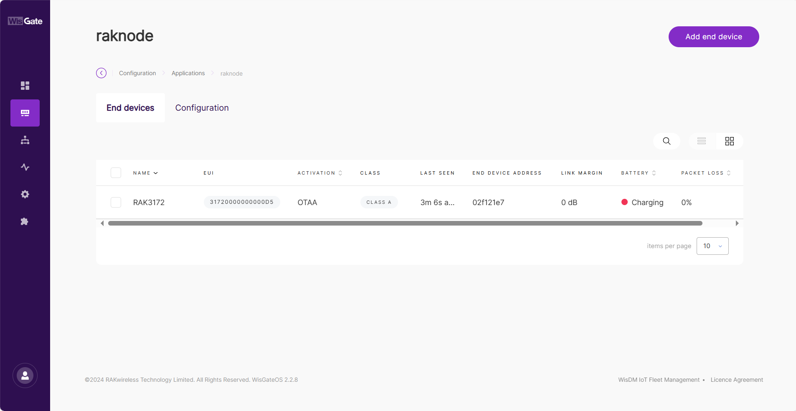Open the items per page dropdown
Viewport: 796px width, 411px height.
[x=712, y=246]
